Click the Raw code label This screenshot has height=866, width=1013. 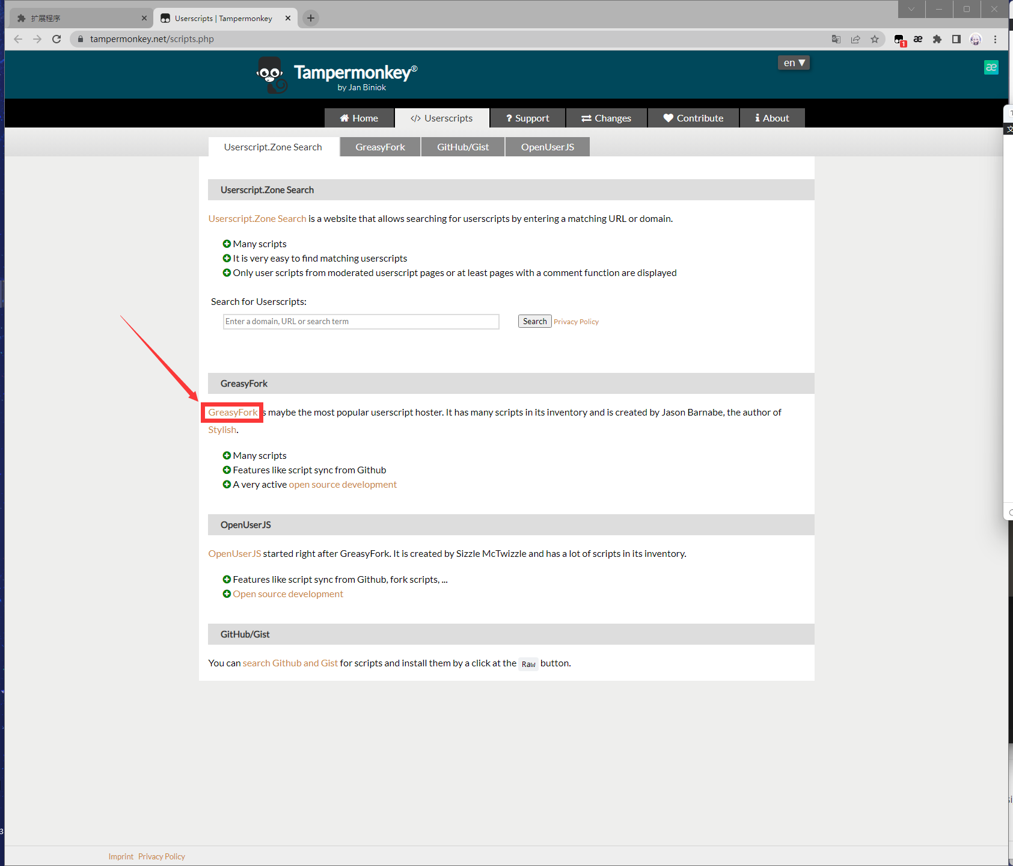click(x=528, y=664)
